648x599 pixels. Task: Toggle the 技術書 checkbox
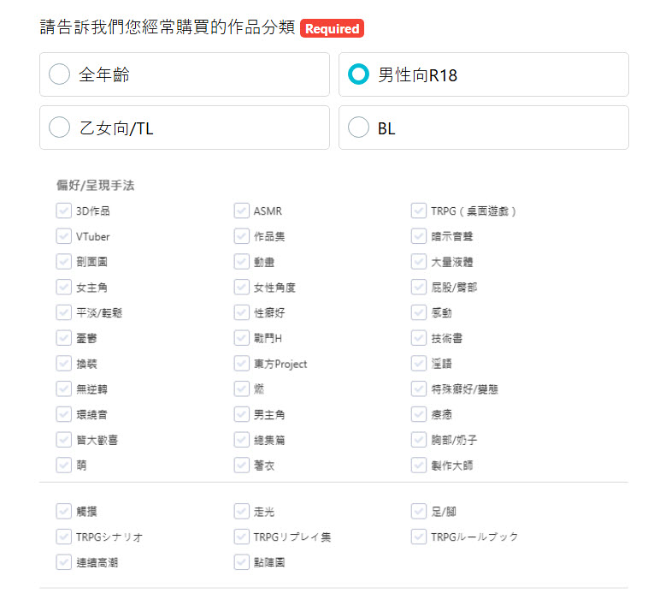(x=419, y=338)
